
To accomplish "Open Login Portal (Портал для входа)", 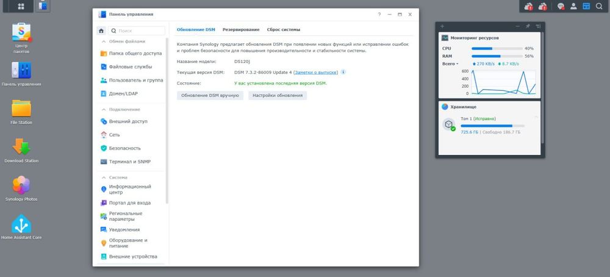I will tap(131, 203).
